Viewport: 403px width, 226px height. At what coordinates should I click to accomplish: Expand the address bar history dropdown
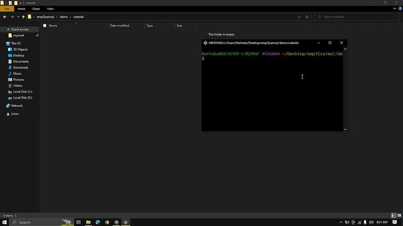click(299, 17)
